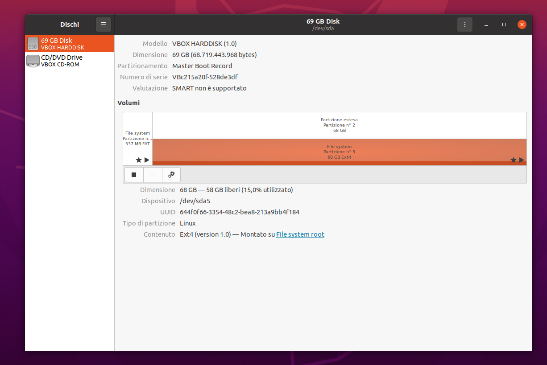
Task: Open the File system root link
Action: (x=300, y=234)
